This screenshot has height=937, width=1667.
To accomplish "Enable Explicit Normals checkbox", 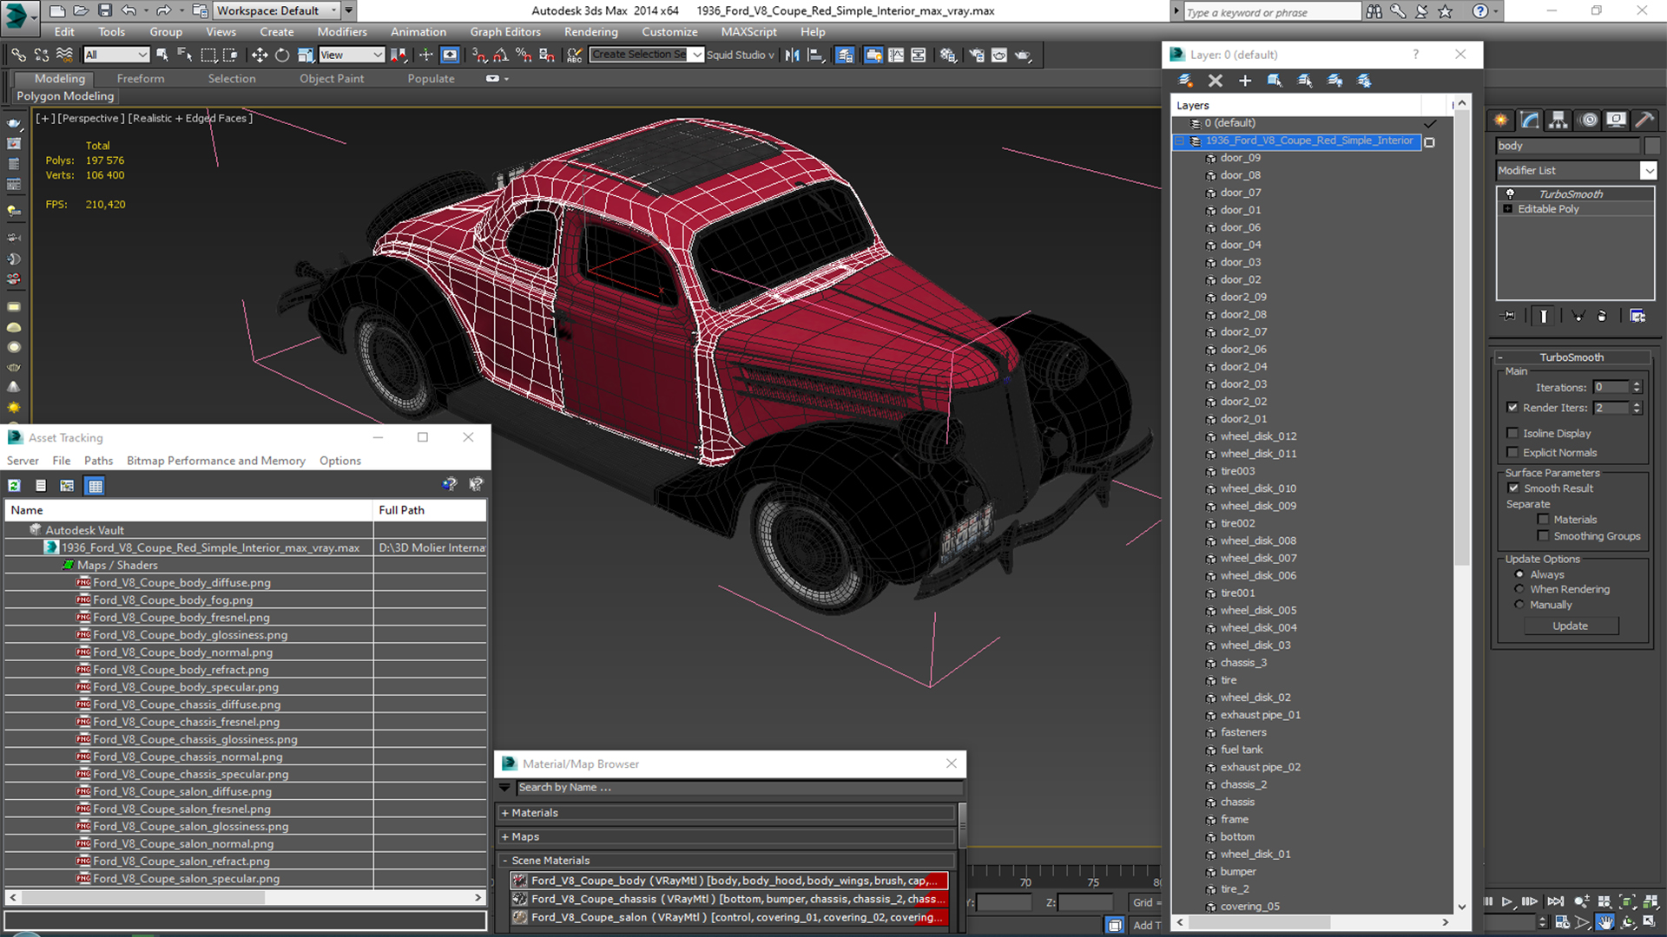I will click(x=1512, y=452).
